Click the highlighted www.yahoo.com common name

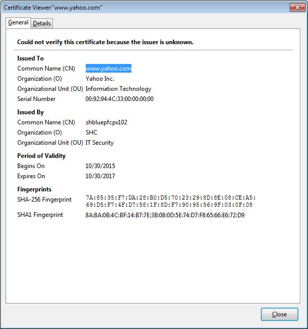(x=109, y=69)
